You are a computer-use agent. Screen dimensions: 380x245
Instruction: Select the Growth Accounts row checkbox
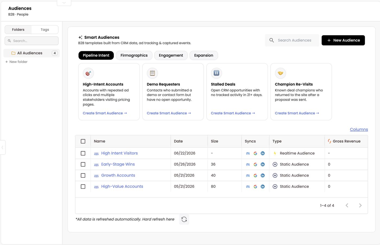[x=83, y=176]
